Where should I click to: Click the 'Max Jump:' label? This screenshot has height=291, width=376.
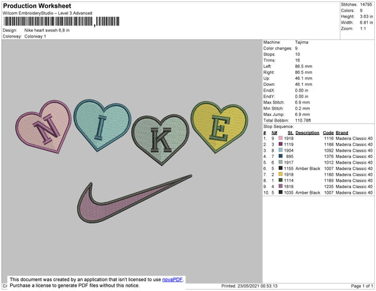click(273, 114)
